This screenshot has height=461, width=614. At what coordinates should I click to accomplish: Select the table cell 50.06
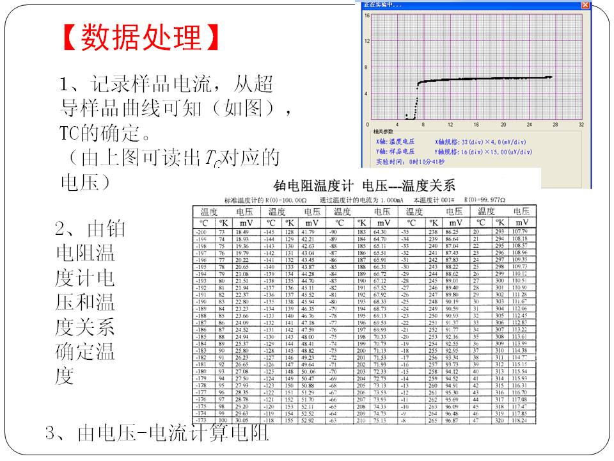coord(308,371)
